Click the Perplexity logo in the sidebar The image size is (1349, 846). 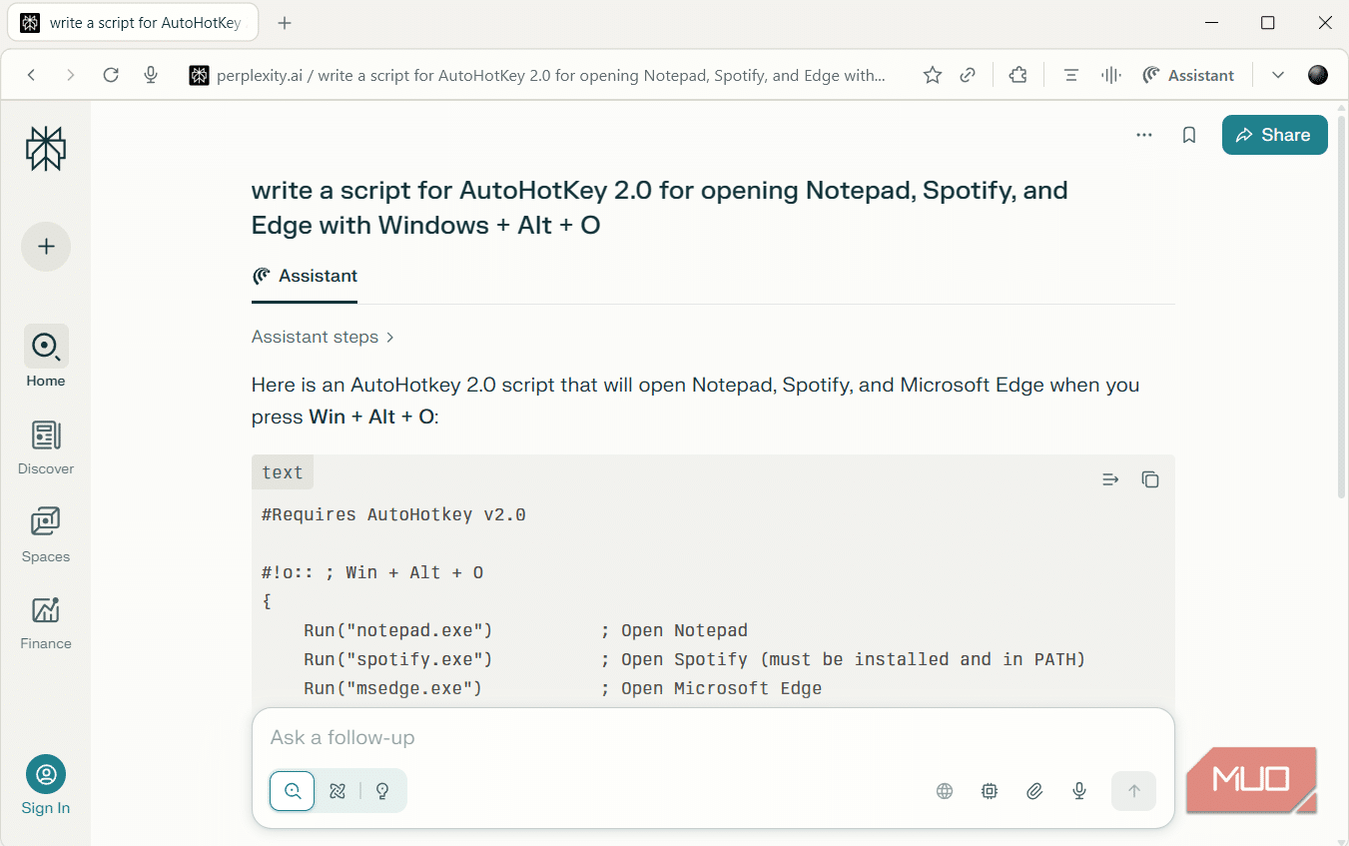46,149
